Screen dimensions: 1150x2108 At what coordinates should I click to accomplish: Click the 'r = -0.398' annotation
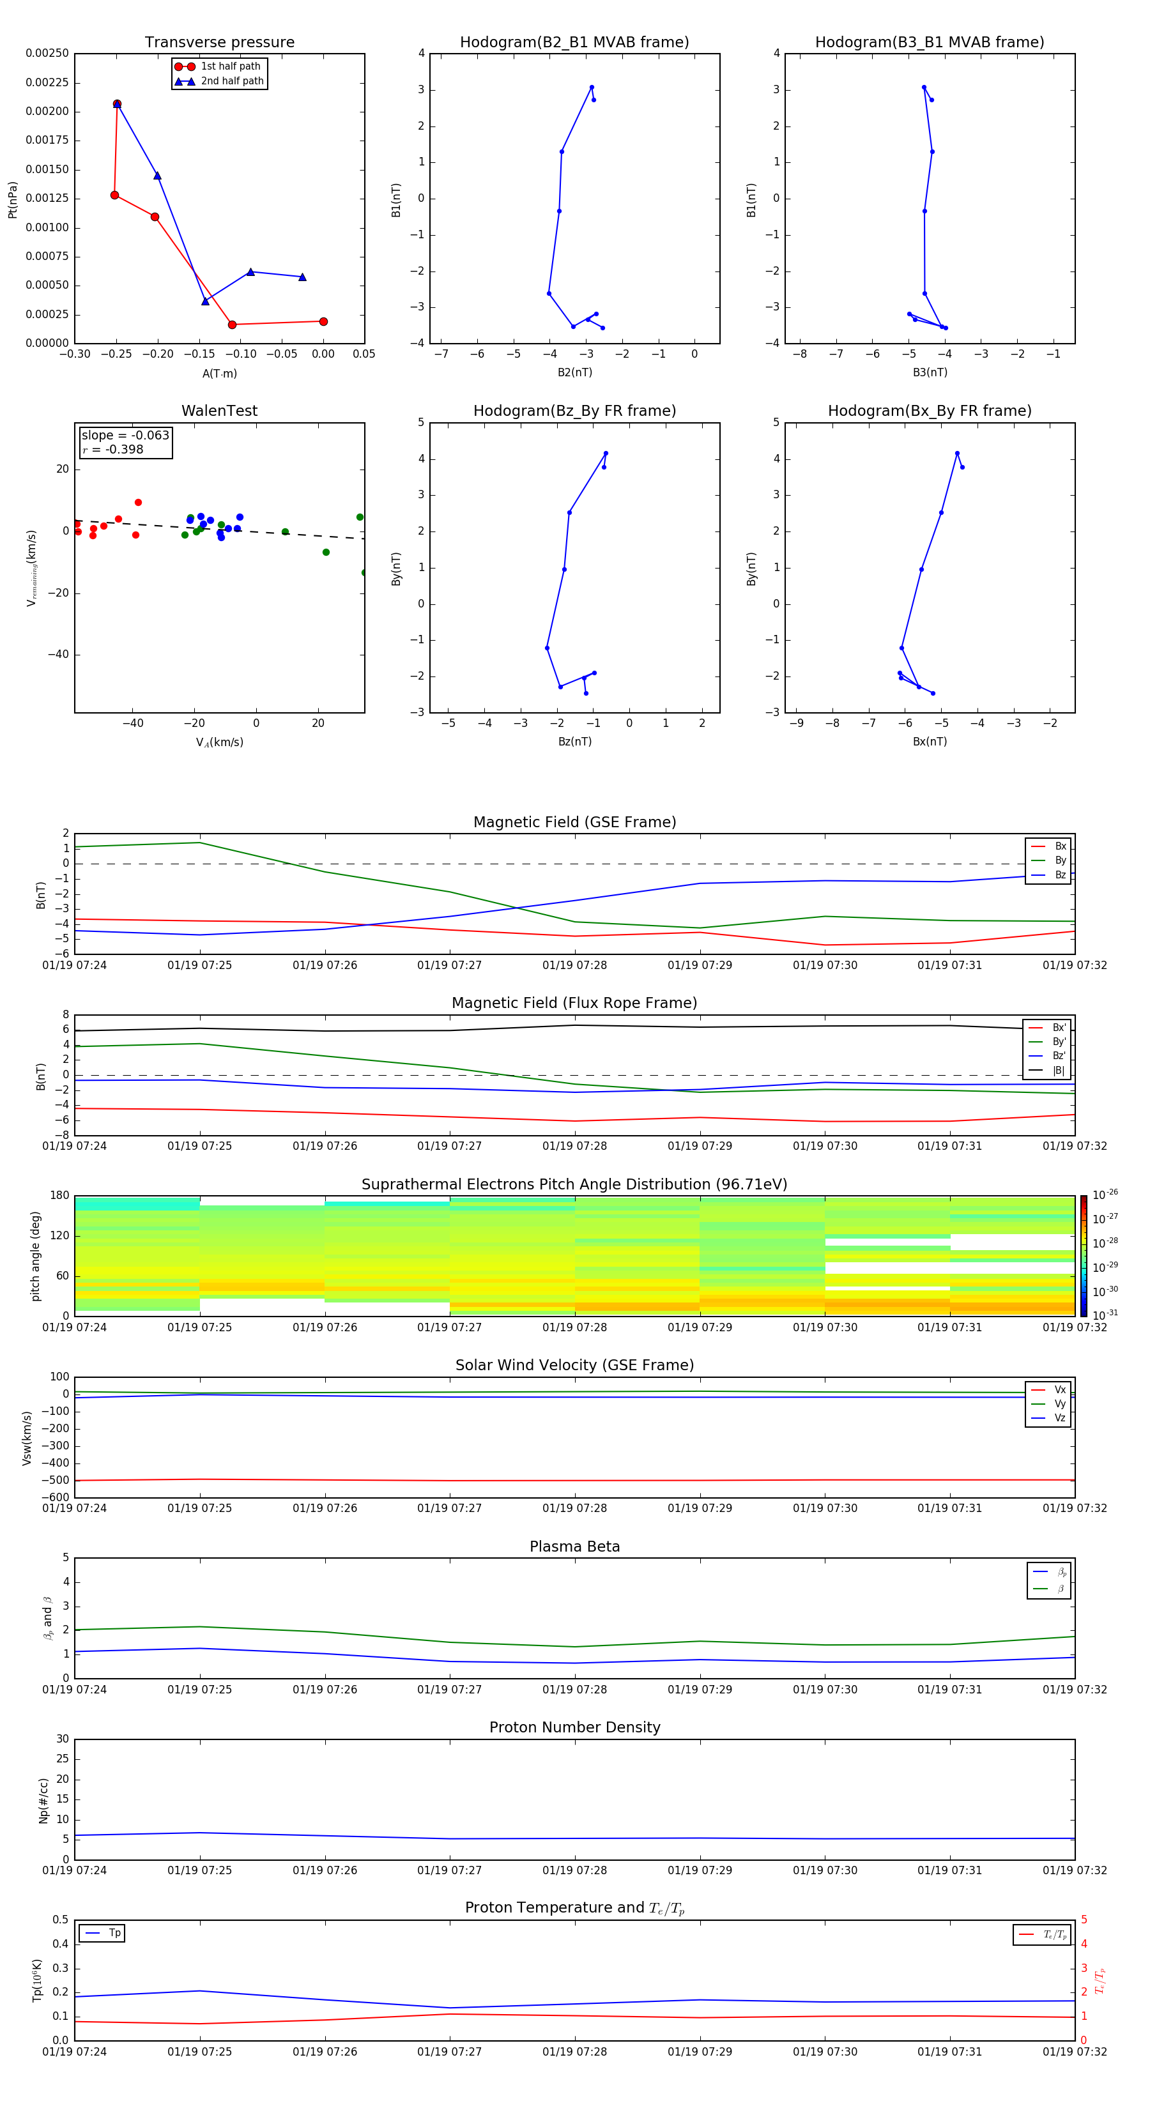click(x=113, y=449)
